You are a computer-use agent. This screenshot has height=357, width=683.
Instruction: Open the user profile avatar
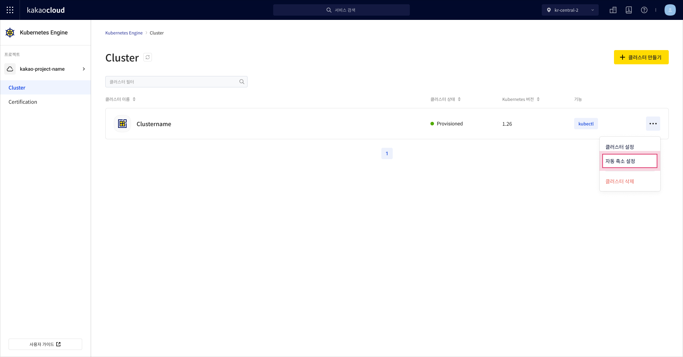pos(670,10)
